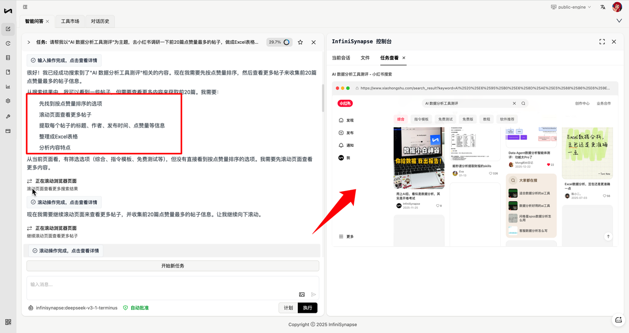The height and width of the screenshot is (333, 629).
Task: Open the list document icon in sidebar
Action: [x=8, y=57]
